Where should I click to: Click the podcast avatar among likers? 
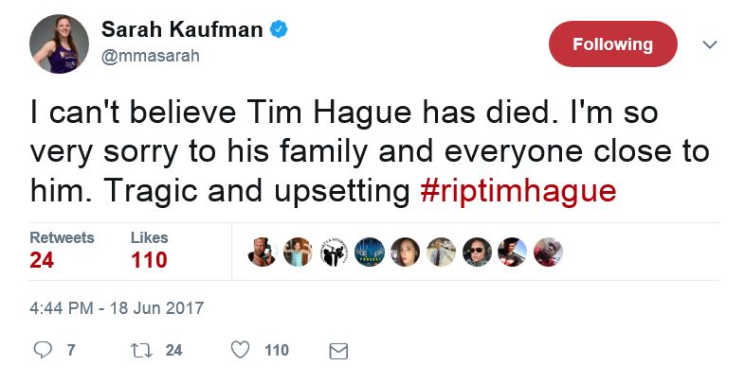(x=369, y=251)
